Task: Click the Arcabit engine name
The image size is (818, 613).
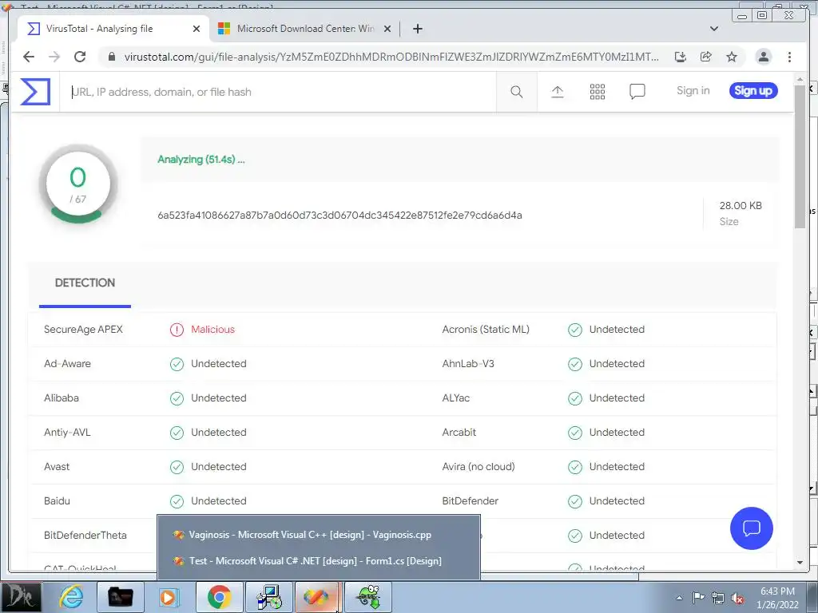Action: pos(459,433)
